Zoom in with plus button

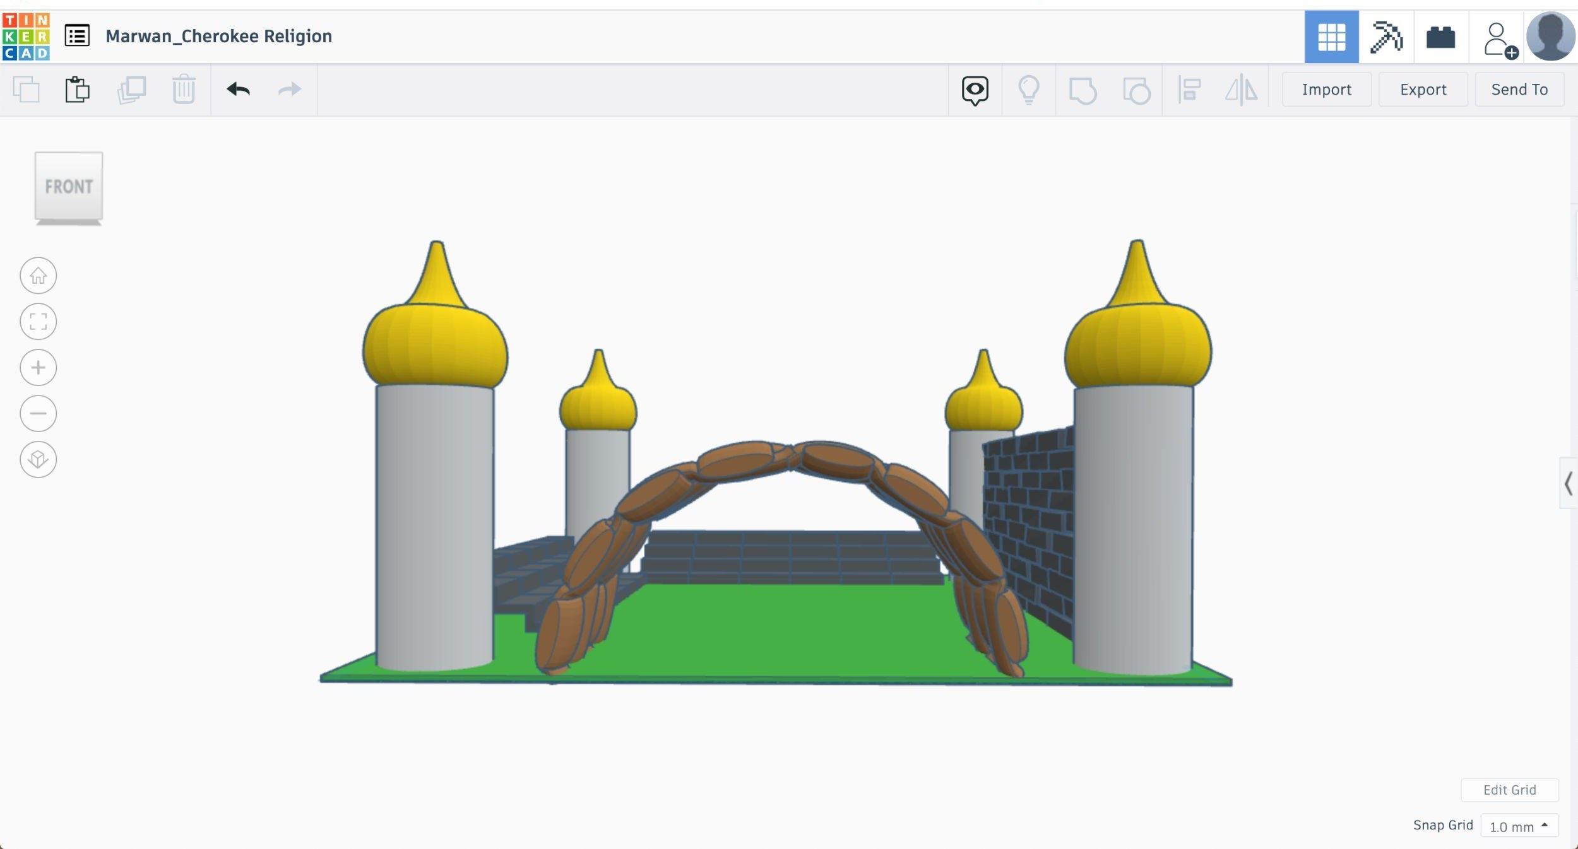point(39,368)
